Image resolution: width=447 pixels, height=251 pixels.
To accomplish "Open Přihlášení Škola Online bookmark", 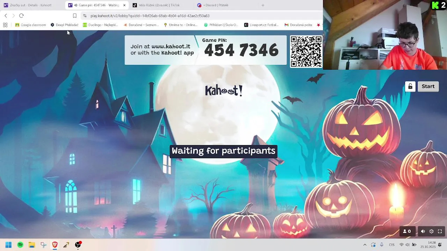I will pyautogui.click(x=221, y=25).
